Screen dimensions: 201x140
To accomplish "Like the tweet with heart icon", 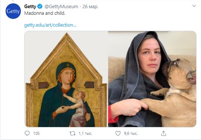I will [118, 133].
